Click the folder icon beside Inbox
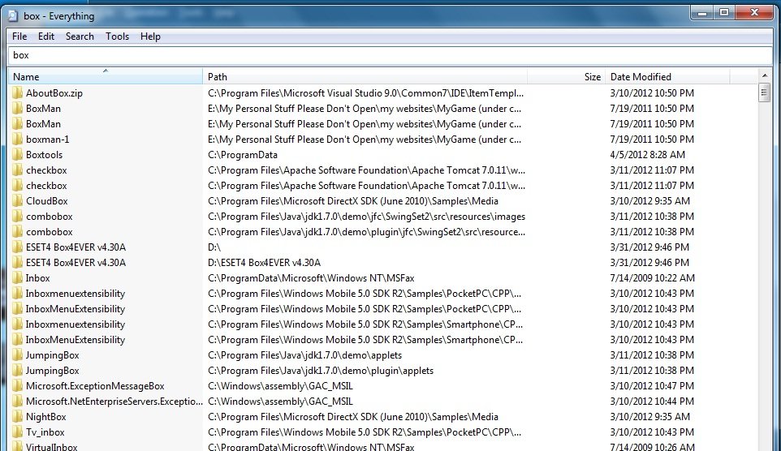The width and height of the screenshot is (781, 451). (x=17, y=278)
